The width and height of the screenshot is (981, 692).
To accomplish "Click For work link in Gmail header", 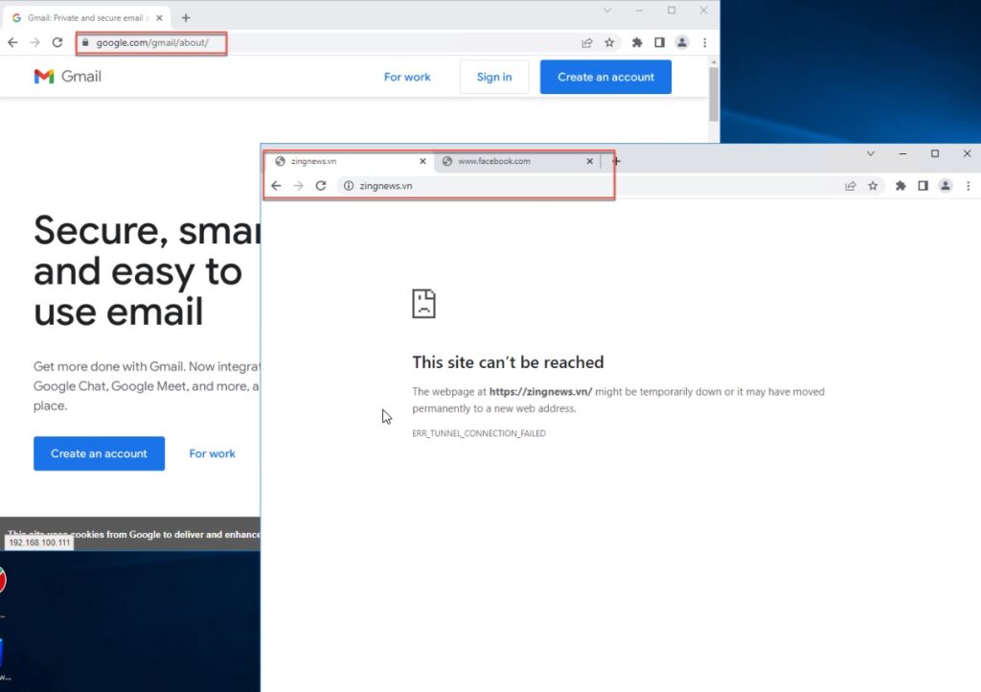I will point(407,77).
